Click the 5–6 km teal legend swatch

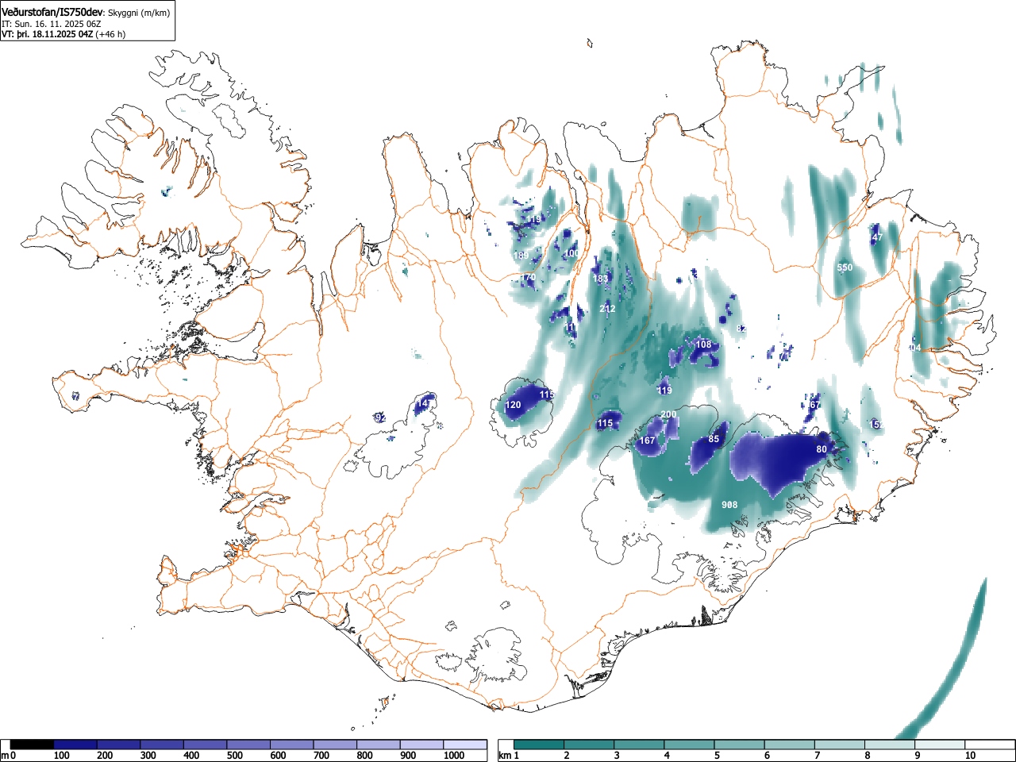pos(741,745)
